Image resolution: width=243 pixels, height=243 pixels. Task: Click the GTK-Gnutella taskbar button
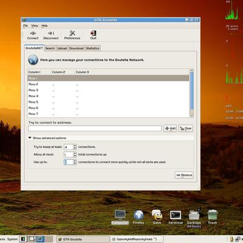click(x=83, y=239)
